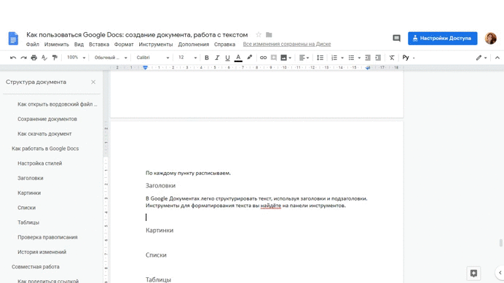
Task: Click the Google Docs home icon
Action: click(x=13, y=39)
